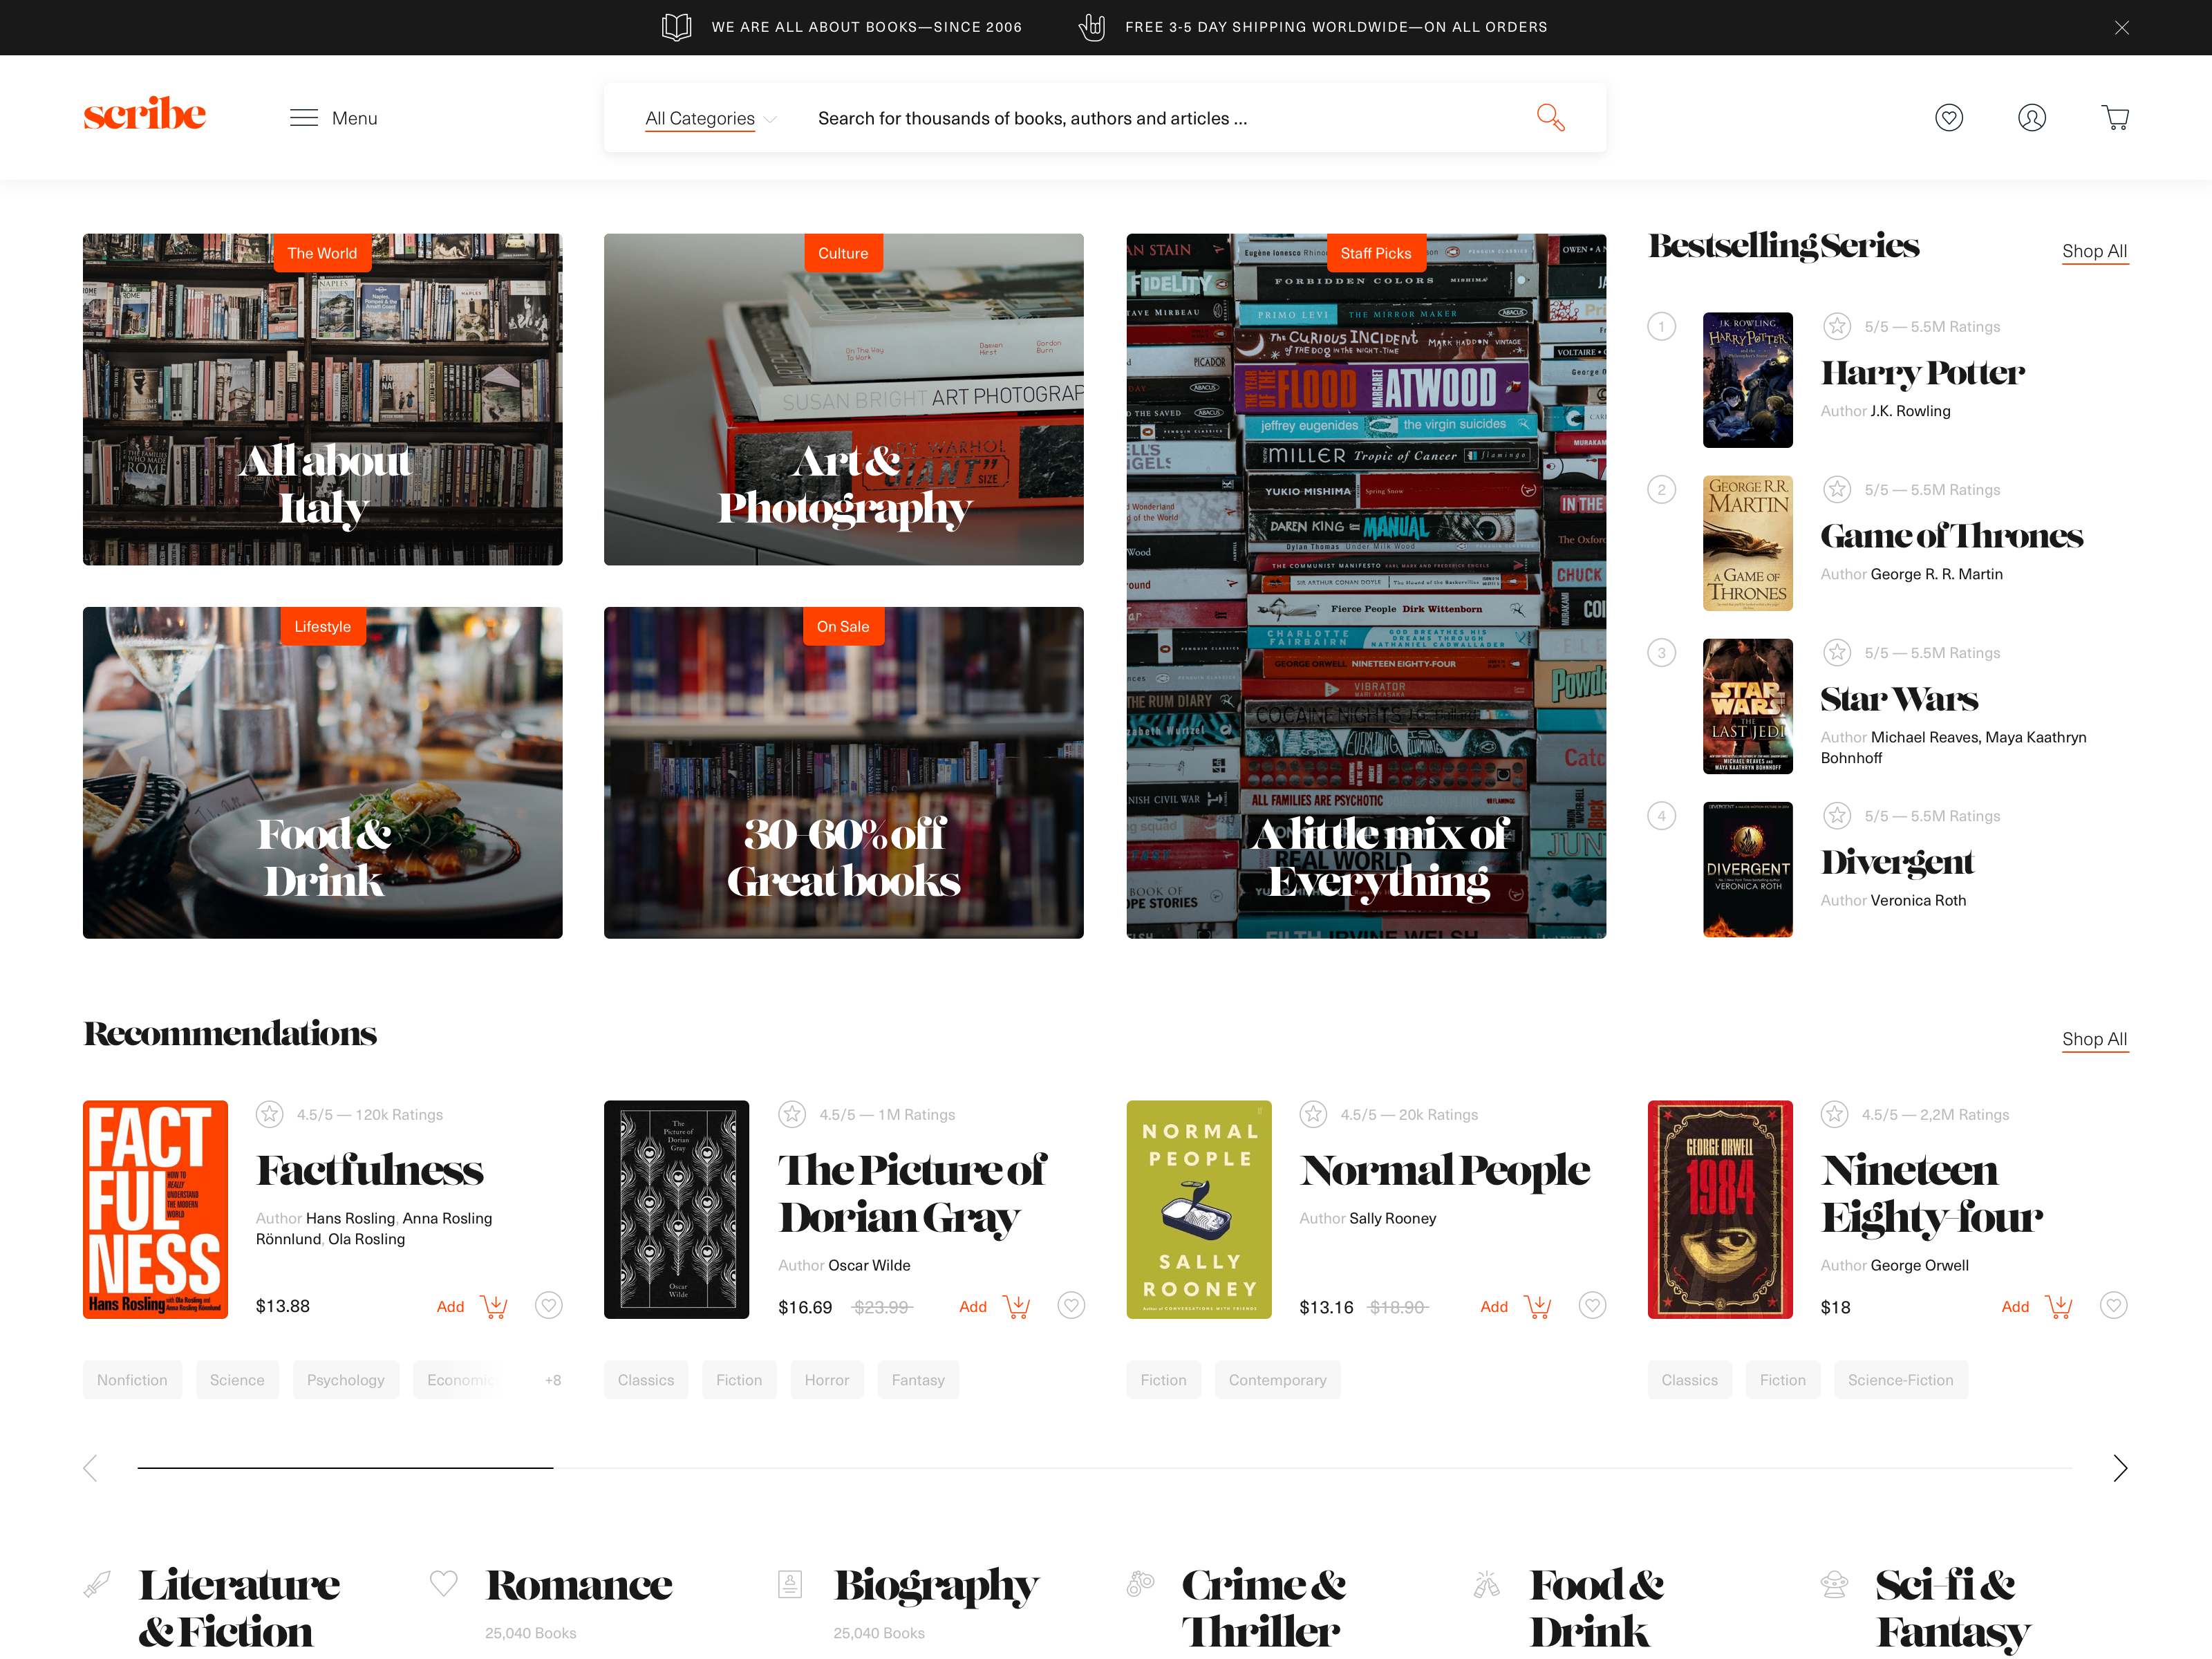Toggle wishlist heart for Dorian Gray
Image resolution: width=2212 pixels, height=1659 pixels.
click(1071, 1305)
